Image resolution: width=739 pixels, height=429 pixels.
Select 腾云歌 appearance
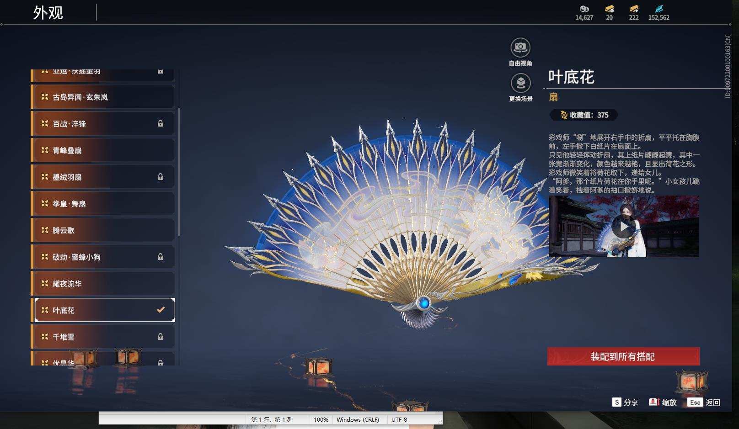(103, 230)
